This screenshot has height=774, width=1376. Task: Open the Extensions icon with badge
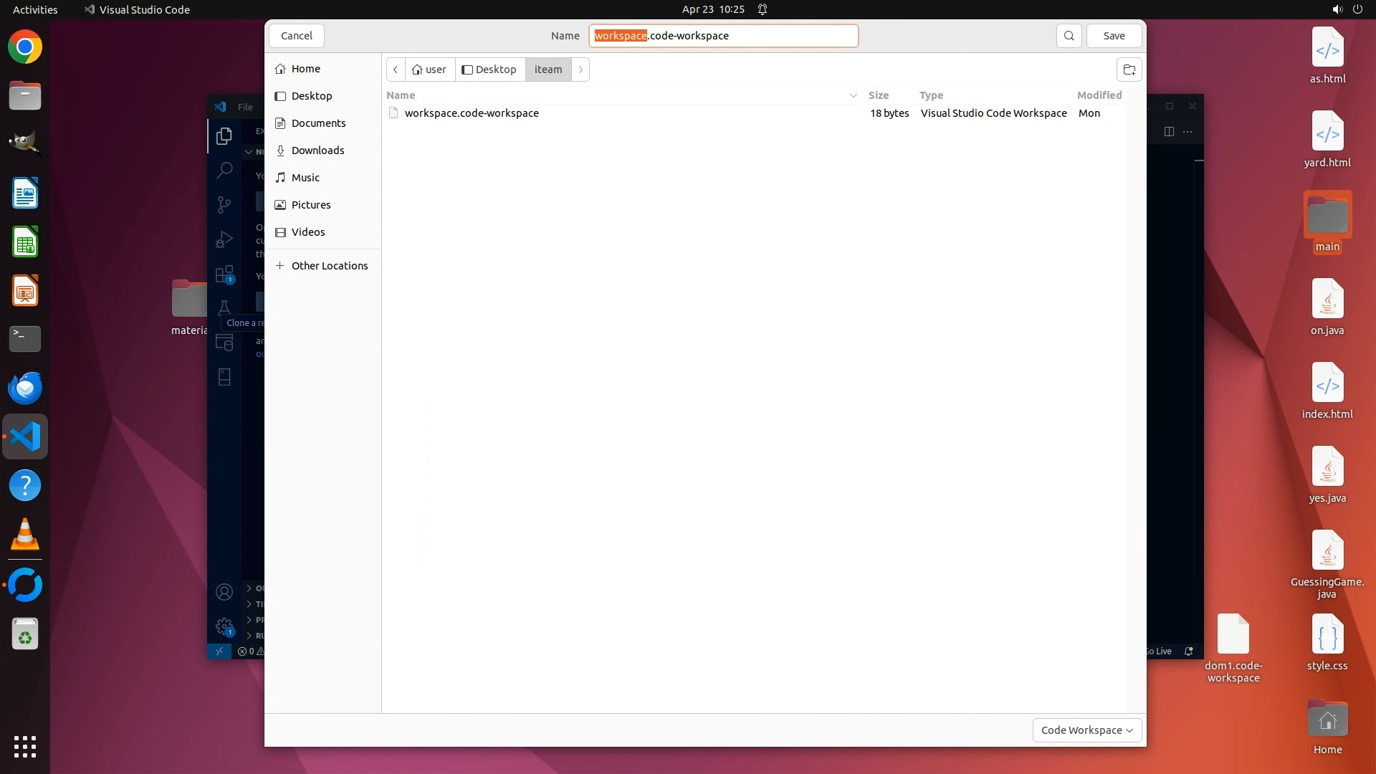tap(224, 274)
